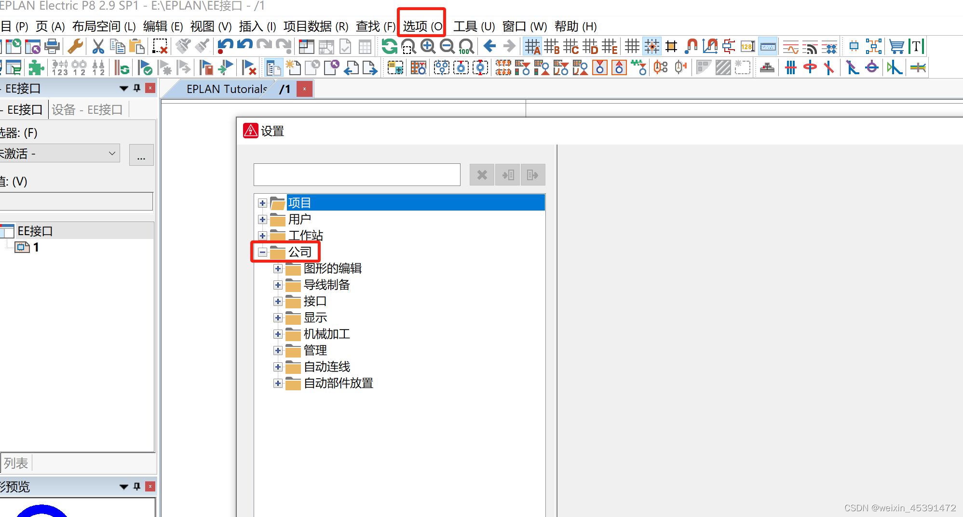This screenshot has width=963, height=517.
Task: Expand the 图形的编辑 subfolder
Action: coord(278,268)
